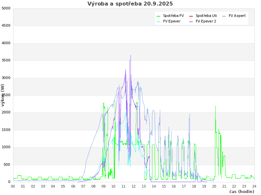Click the FV Epever 2 legend label
This screenshot has height=195, width=261.
pos(206,21)
